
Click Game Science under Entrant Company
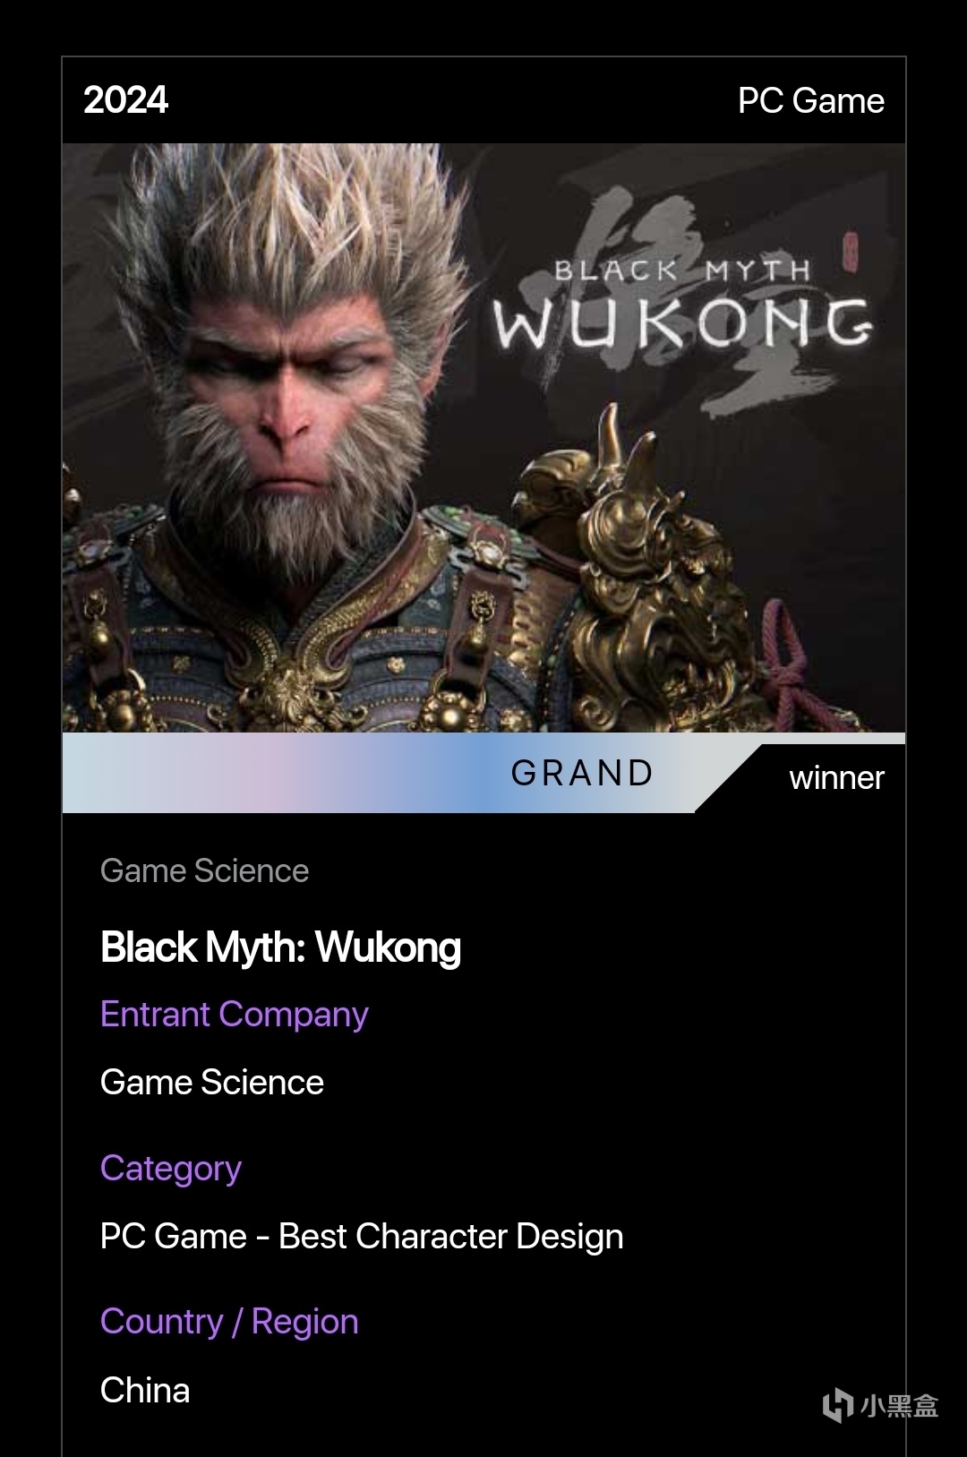coord(212,1082)
